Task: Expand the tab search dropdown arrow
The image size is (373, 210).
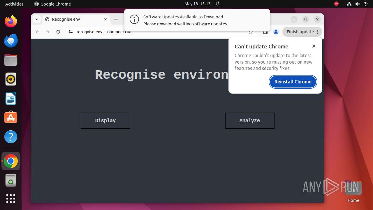Action: pyautogui.click(x=36, y=19)
